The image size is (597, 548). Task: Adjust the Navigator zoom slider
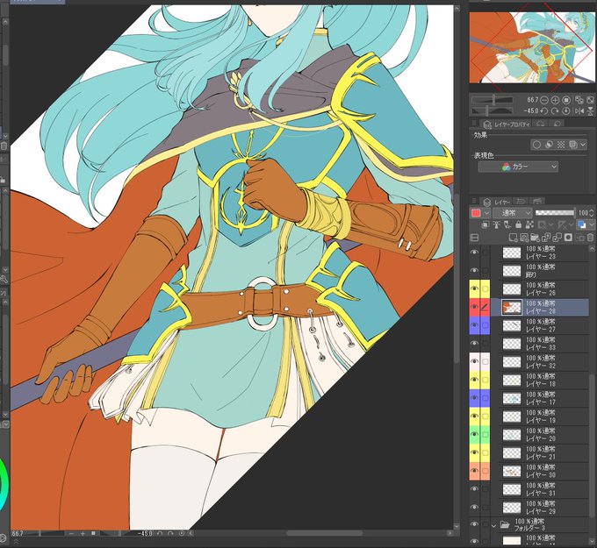[x=492, y=100]
